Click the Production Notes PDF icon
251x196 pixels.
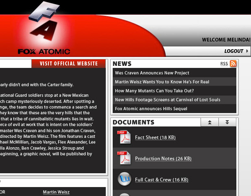[124, 158]
